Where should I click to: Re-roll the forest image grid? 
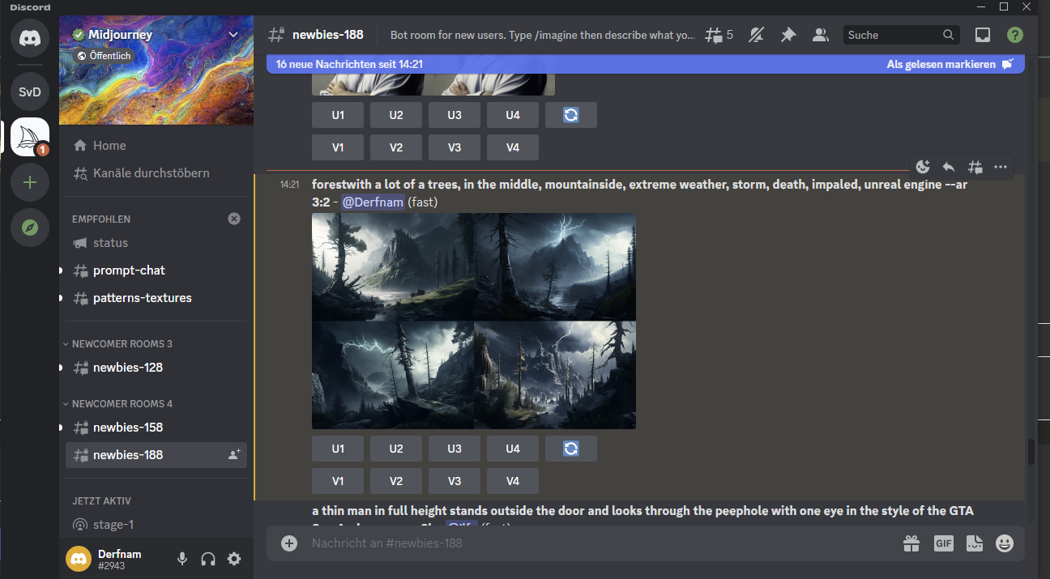point(571,449)
